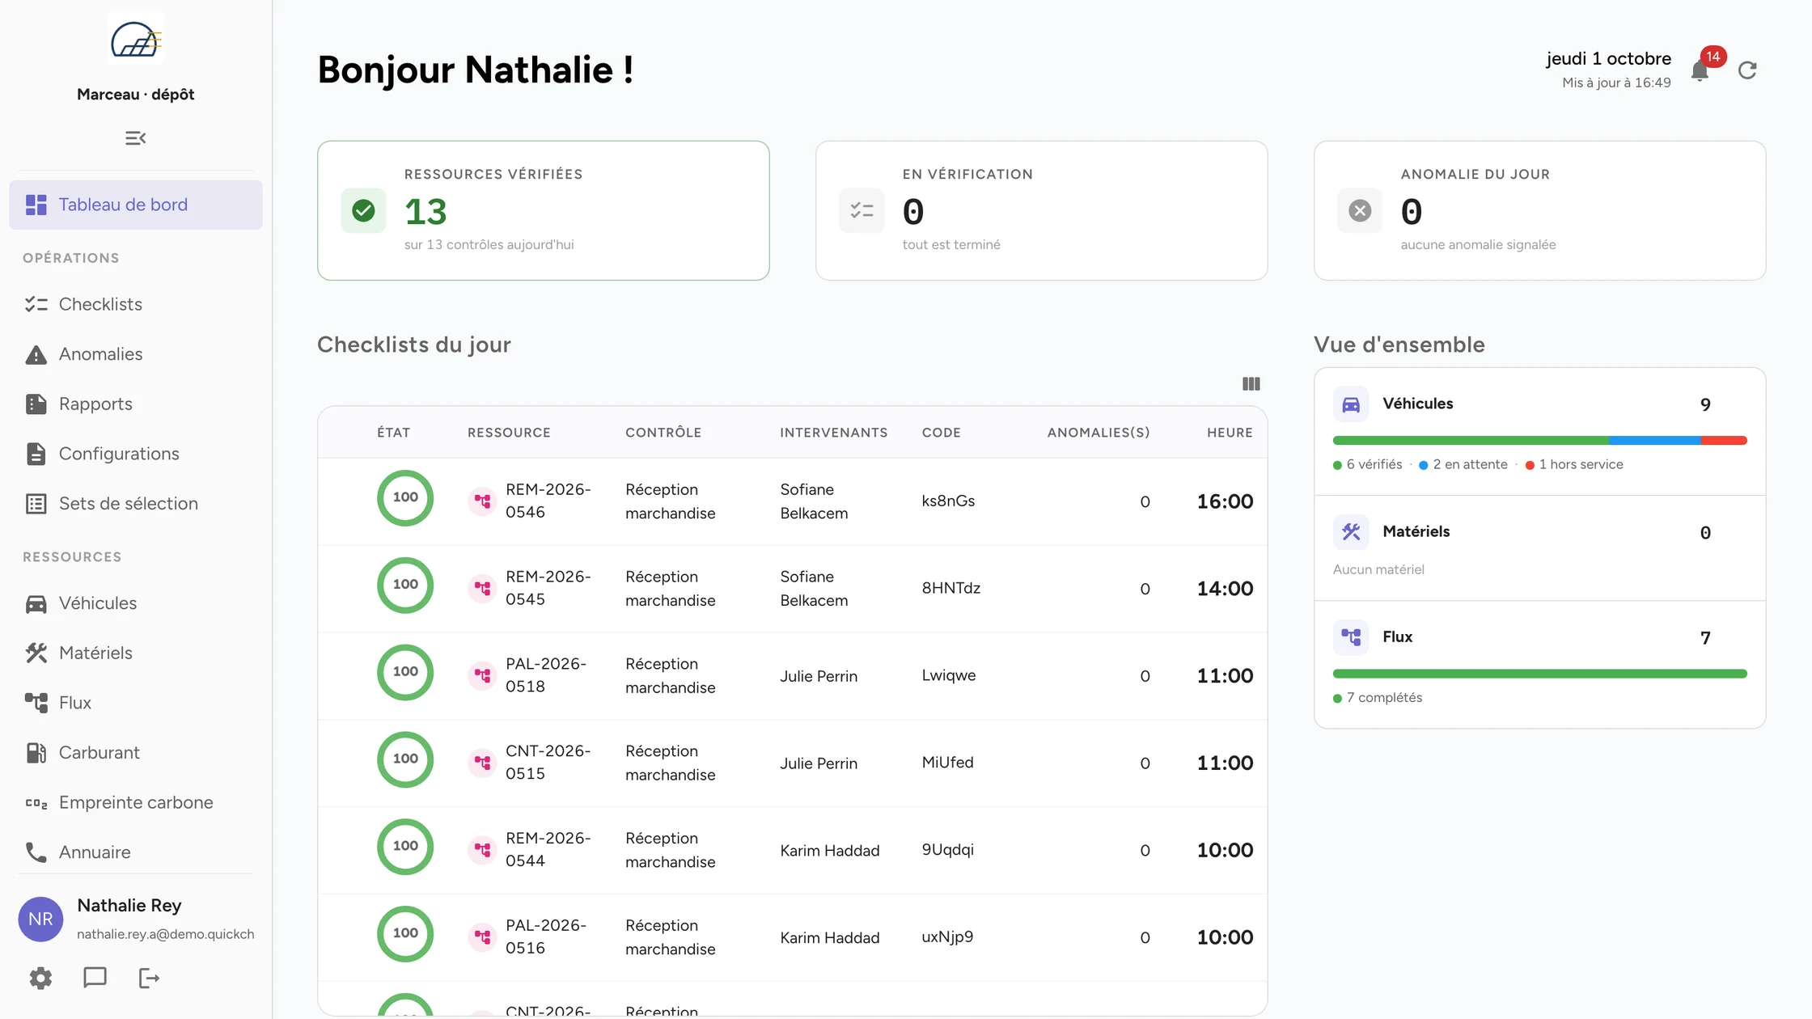Open Sets de sélection

pyautogui.click(x=136, y=503)
